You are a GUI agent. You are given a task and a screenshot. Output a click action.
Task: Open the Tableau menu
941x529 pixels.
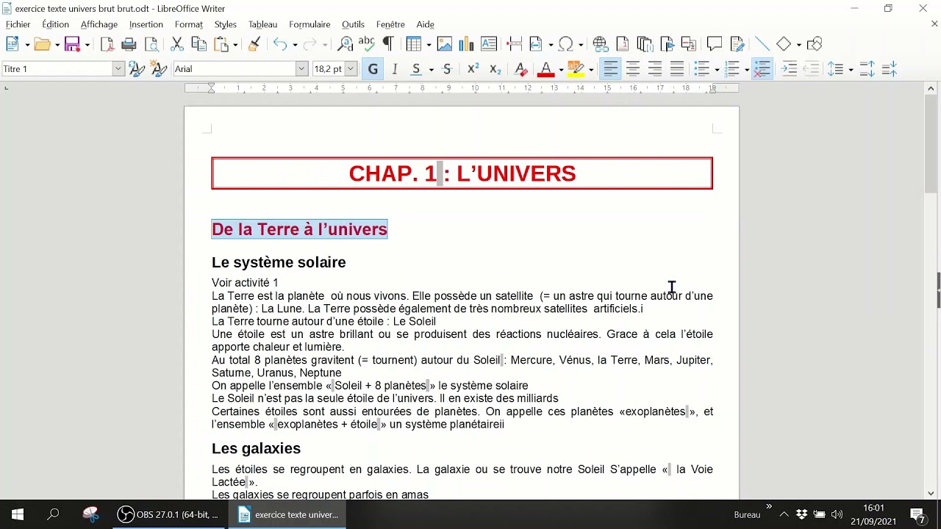click(x=263, y=24)
